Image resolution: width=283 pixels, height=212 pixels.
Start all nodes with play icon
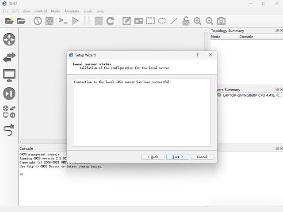coord(75,21)
